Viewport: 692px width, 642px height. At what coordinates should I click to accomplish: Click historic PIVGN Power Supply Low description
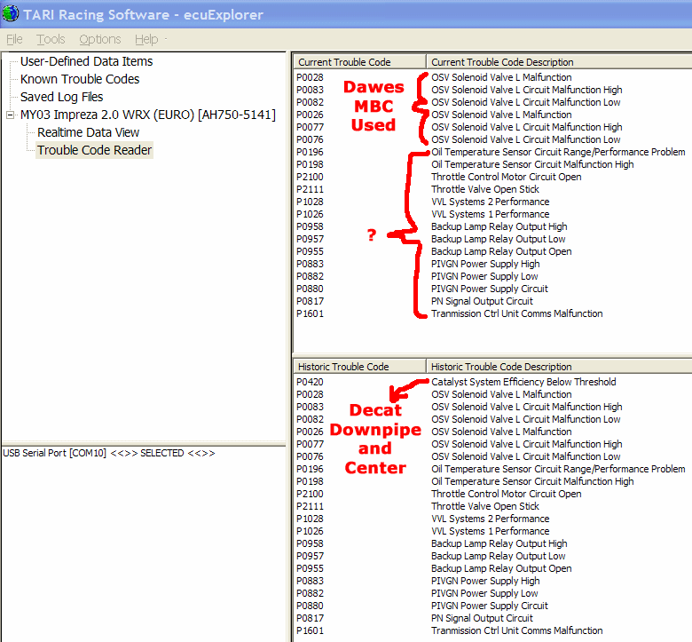pyautogui.click(x=484, y=593)
